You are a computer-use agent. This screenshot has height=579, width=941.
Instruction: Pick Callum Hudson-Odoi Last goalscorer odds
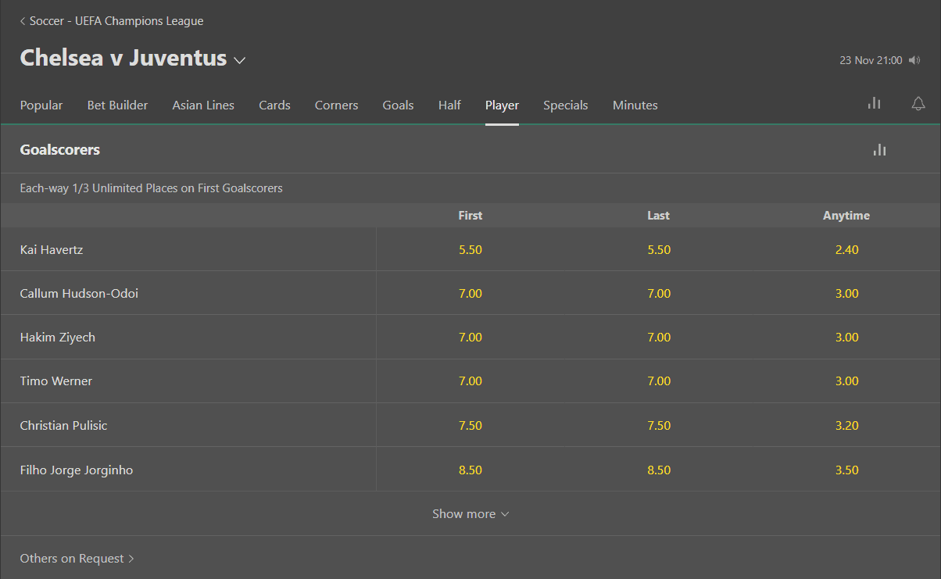coord(659,294)
